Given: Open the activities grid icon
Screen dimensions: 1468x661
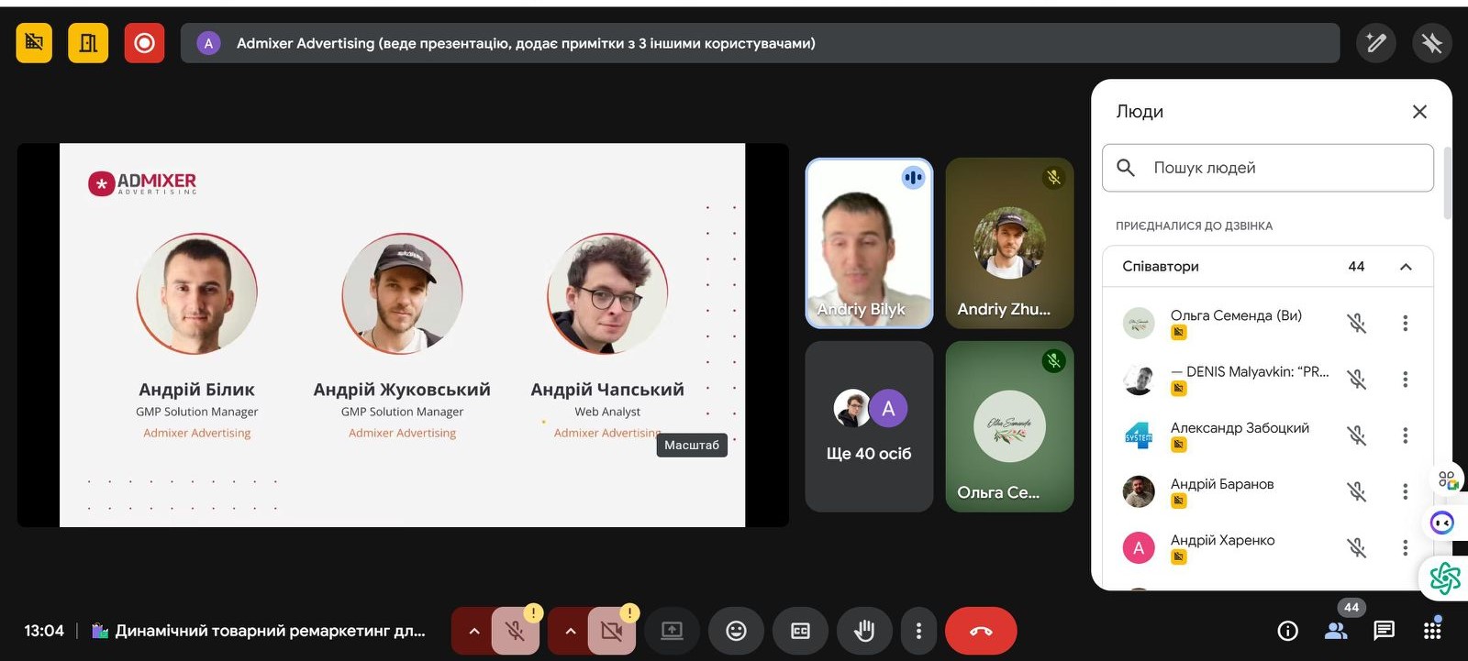Looking at the screenshot, I should click(1432, 631).
